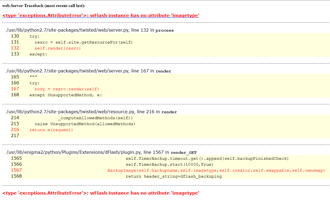This screenshot has height=200, width=330.
Task: Click the 'return header_string+dflash_backuping' line
Action: click(x=174, y=176)
